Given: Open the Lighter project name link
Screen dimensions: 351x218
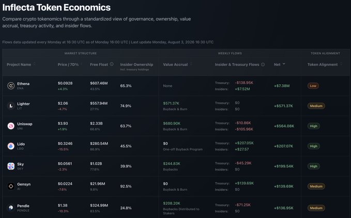Looking at the screenshot, I should click(23, 104).
